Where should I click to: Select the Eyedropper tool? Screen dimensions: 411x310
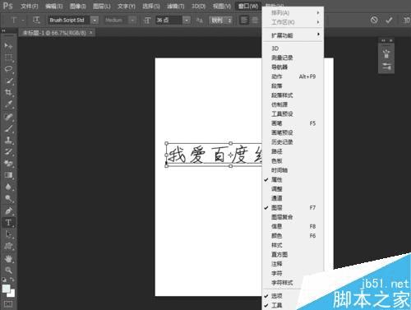coord(8,104)
